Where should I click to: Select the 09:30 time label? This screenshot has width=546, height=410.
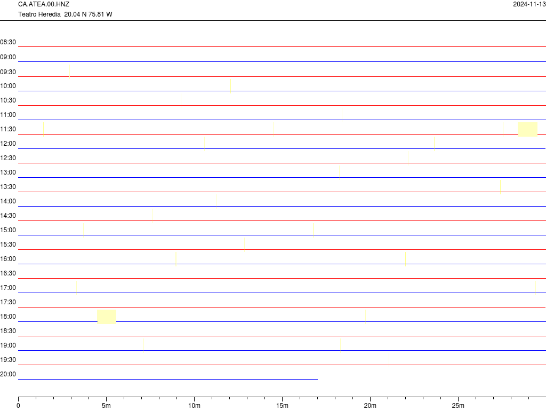(x=8, y=72)
